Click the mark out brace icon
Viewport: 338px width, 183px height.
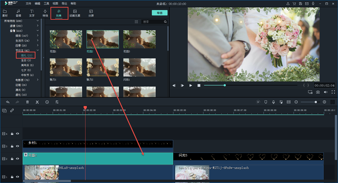(308, 85)
